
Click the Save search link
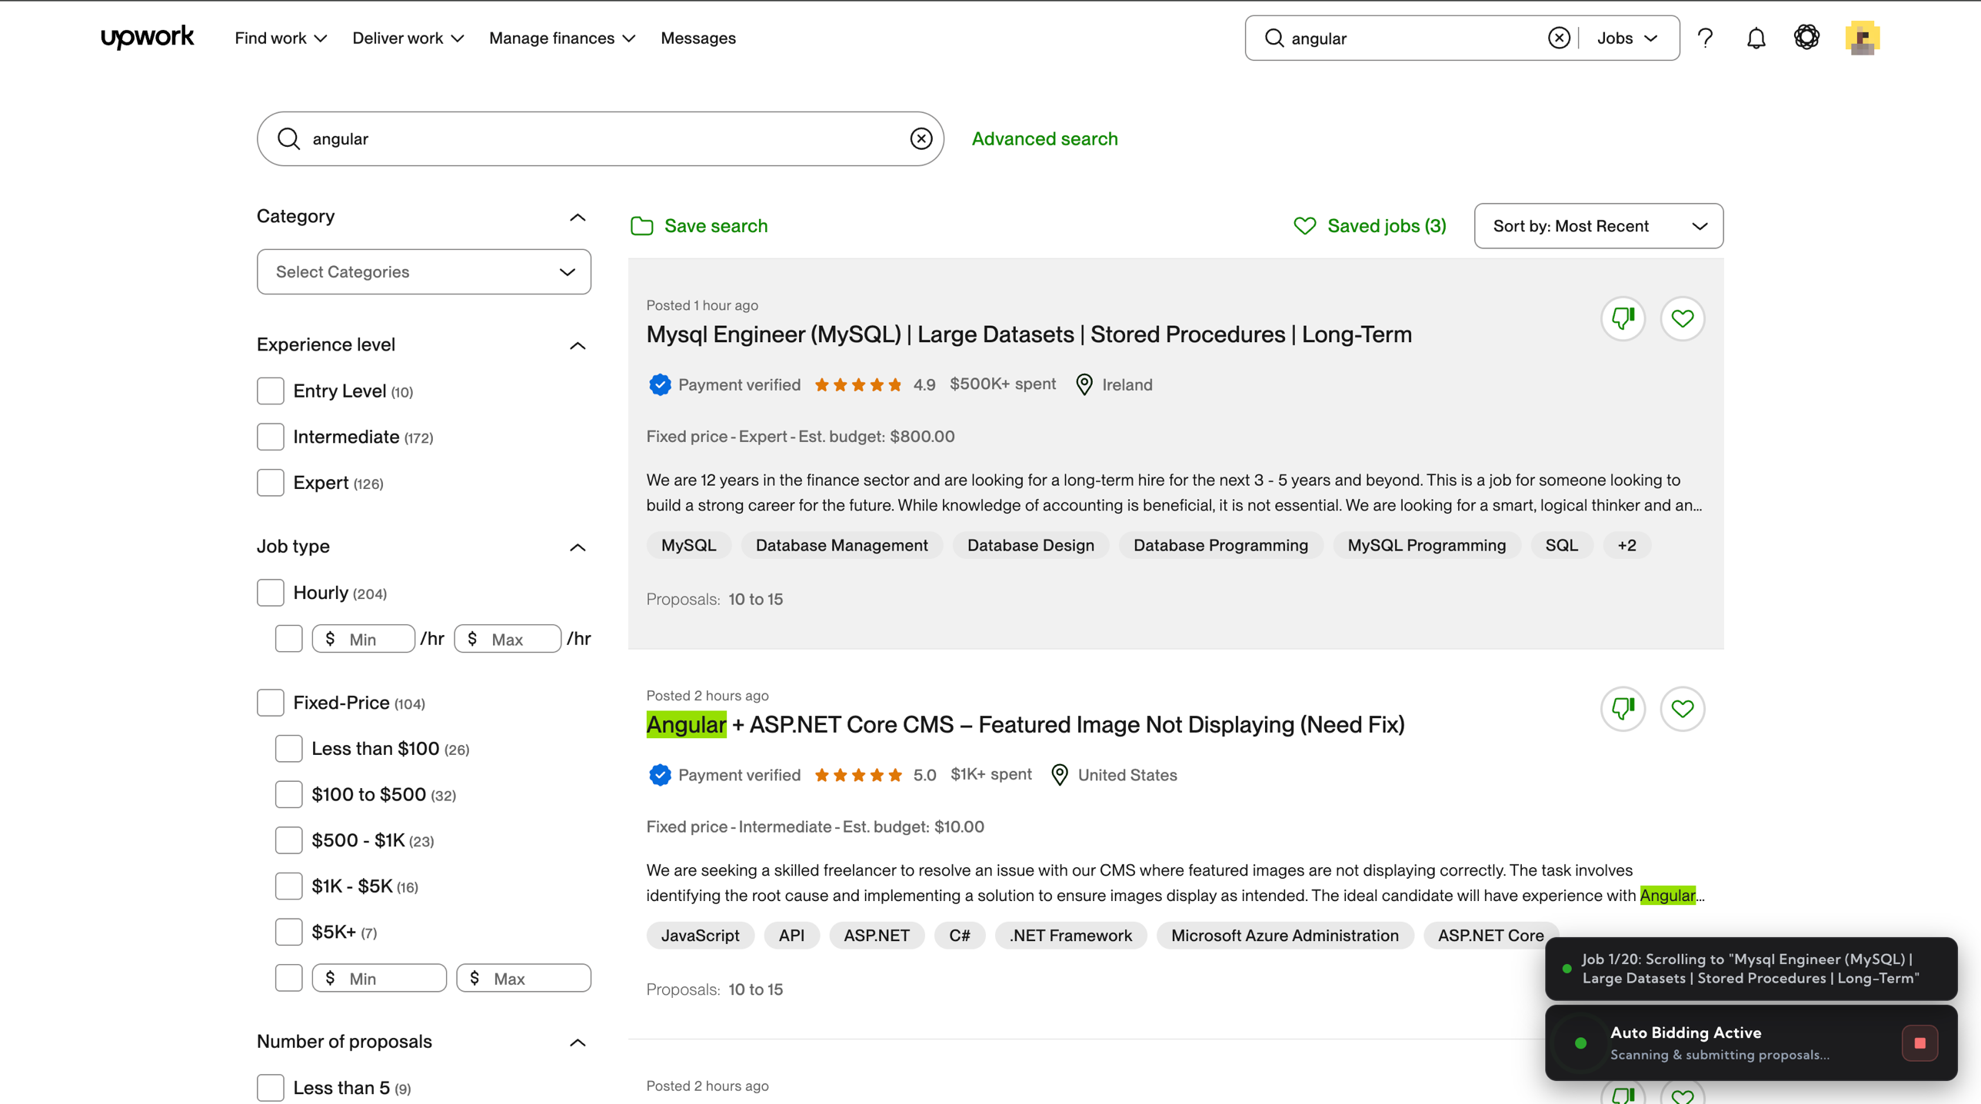point(715,226)
